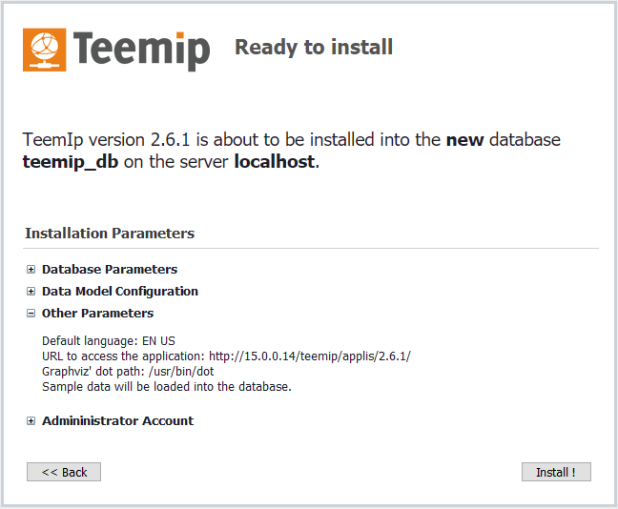Image resolution: width=618 pixels, height=509 pixels.
Task: Collapse Other Parameters using its minus icon
Action: [x=31, y=313]
